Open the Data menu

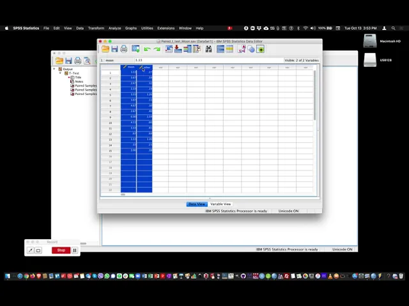point(80,28)
